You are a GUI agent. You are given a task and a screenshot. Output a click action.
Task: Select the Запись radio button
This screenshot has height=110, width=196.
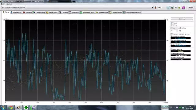coord(171,25)
